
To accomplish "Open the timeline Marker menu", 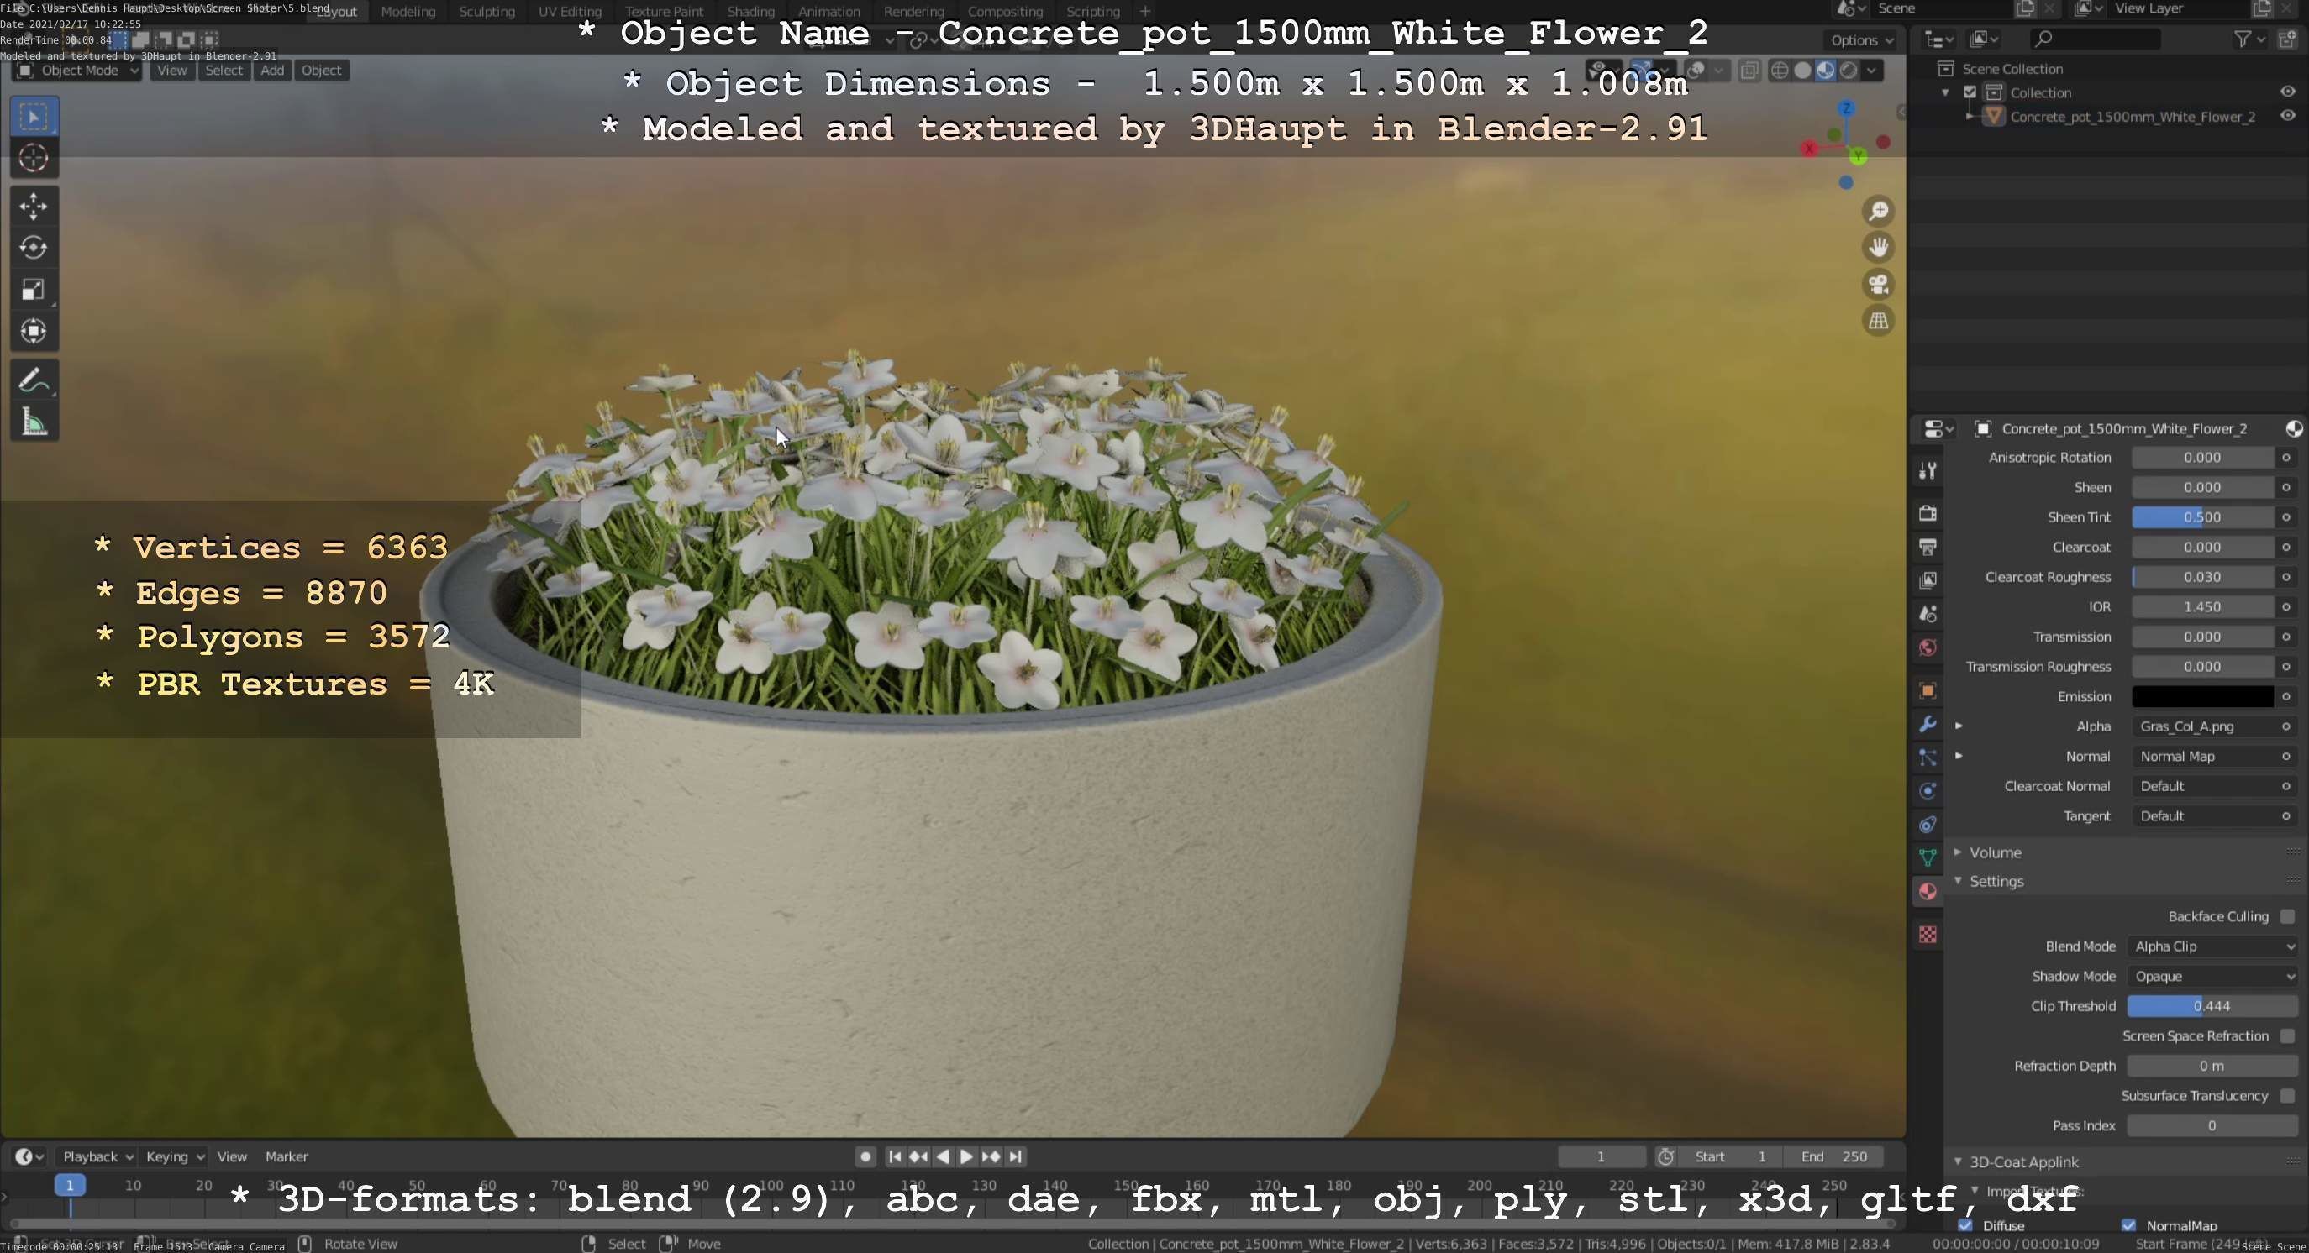I will click(286, 1157).
